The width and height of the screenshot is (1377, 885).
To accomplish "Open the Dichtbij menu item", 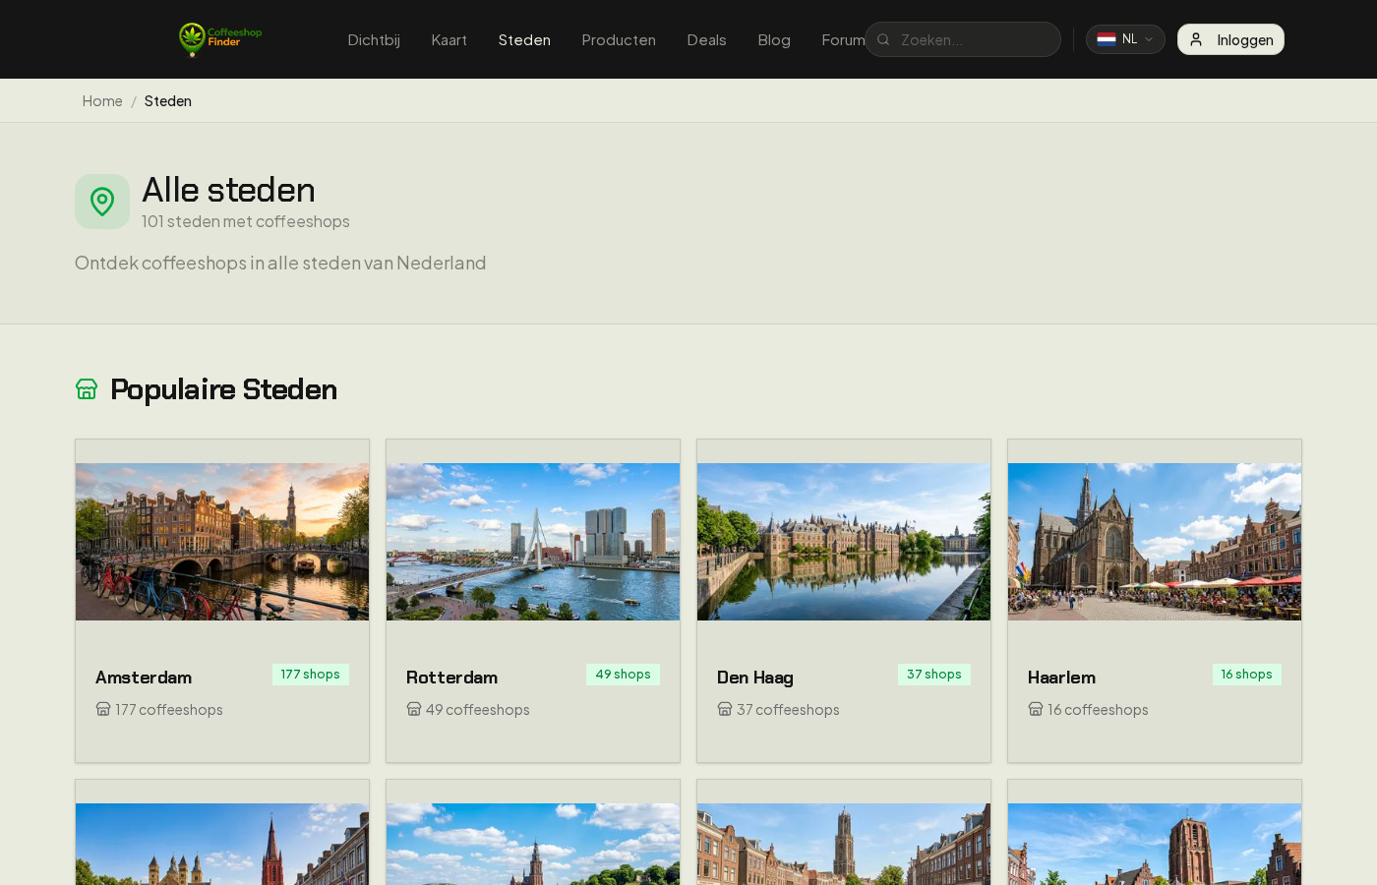I will point(374,40).
